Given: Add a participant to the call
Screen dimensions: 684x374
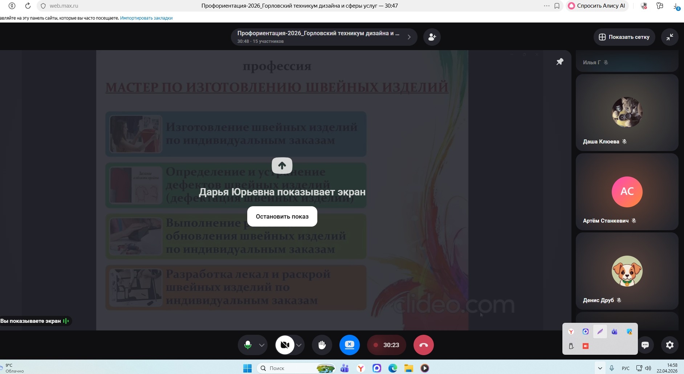Looking at the screenshot, I should click(432, 37).
